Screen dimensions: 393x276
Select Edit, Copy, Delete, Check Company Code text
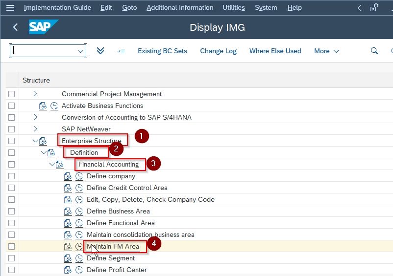[x=150, y=200]
